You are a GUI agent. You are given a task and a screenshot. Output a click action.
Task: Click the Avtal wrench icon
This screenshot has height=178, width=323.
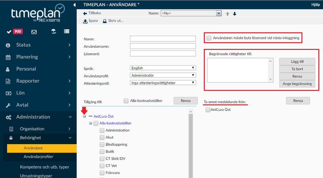pos(8,105)
